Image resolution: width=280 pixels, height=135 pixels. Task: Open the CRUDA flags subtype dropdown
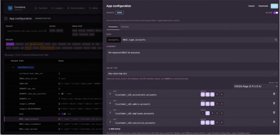[x=256, y=86]
